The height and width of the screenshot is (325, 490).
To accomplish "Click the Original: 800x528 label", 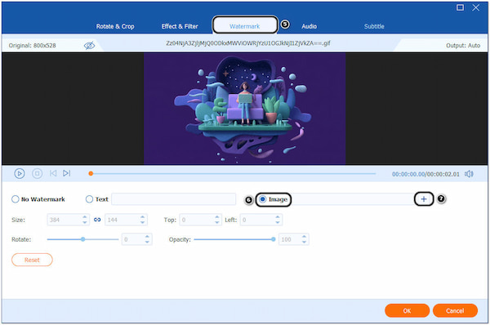I will [x=32, y=46].
